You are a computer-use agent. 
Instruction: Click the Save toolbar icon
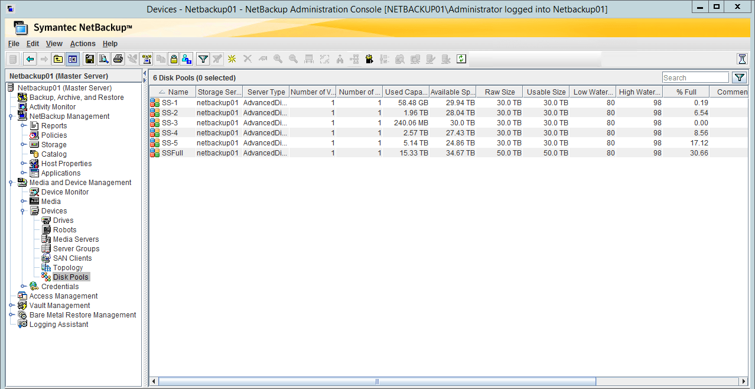pos(90,59)
